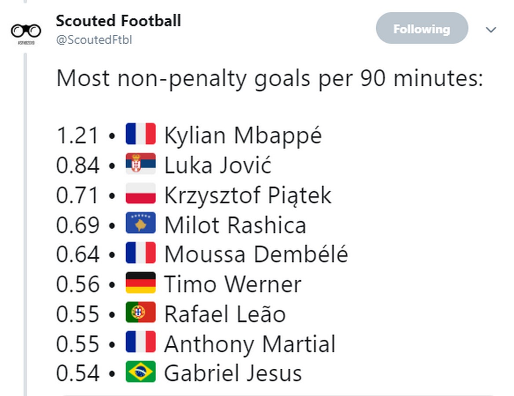Open the @ScoutedFtbl handle link
The width and height of the screenshot is (514, 396).
point(94,40)
